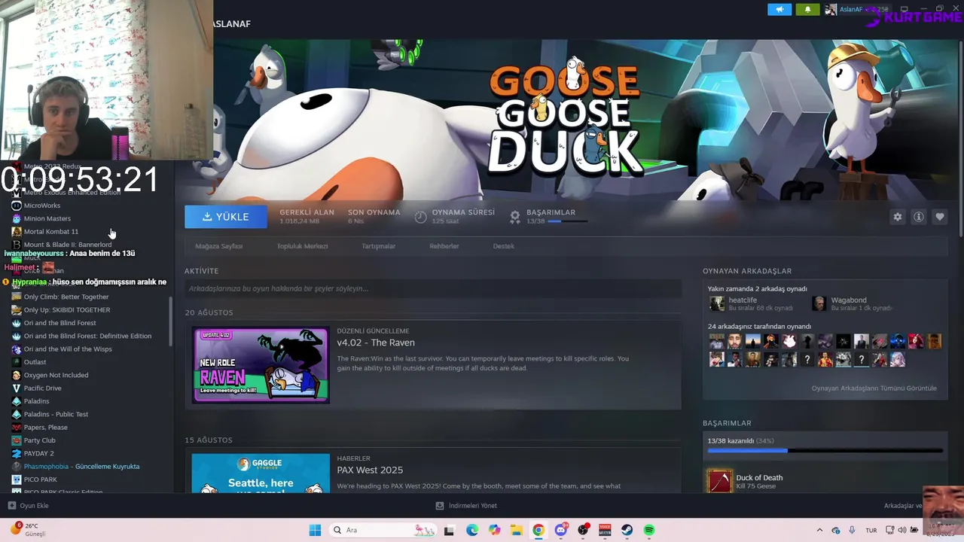Open the Topluluk Merkezi tab
Viewport: 964px width, 542px height.
[x=302, y=246]
